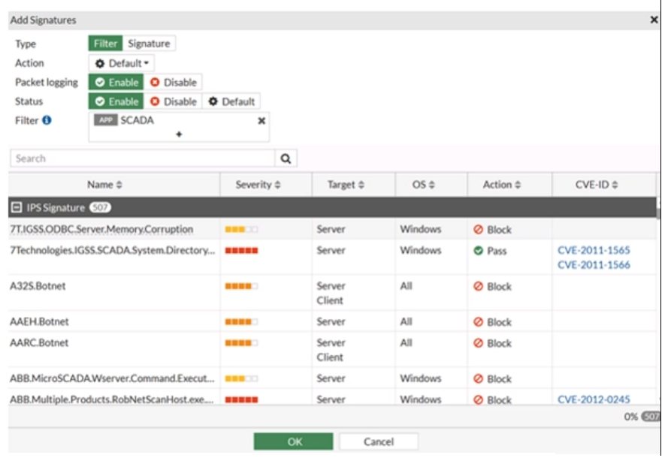Set Status to Default
The width and height of the screenshot is (665, 461).
[x=231, y=101]
